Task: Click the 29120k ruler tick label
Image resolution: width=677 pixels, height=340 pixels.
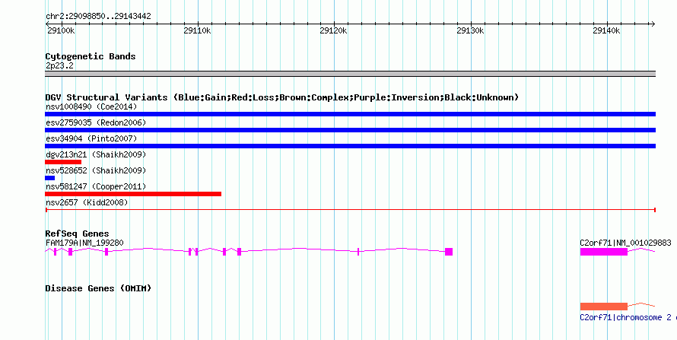Action: click(333, 30)
